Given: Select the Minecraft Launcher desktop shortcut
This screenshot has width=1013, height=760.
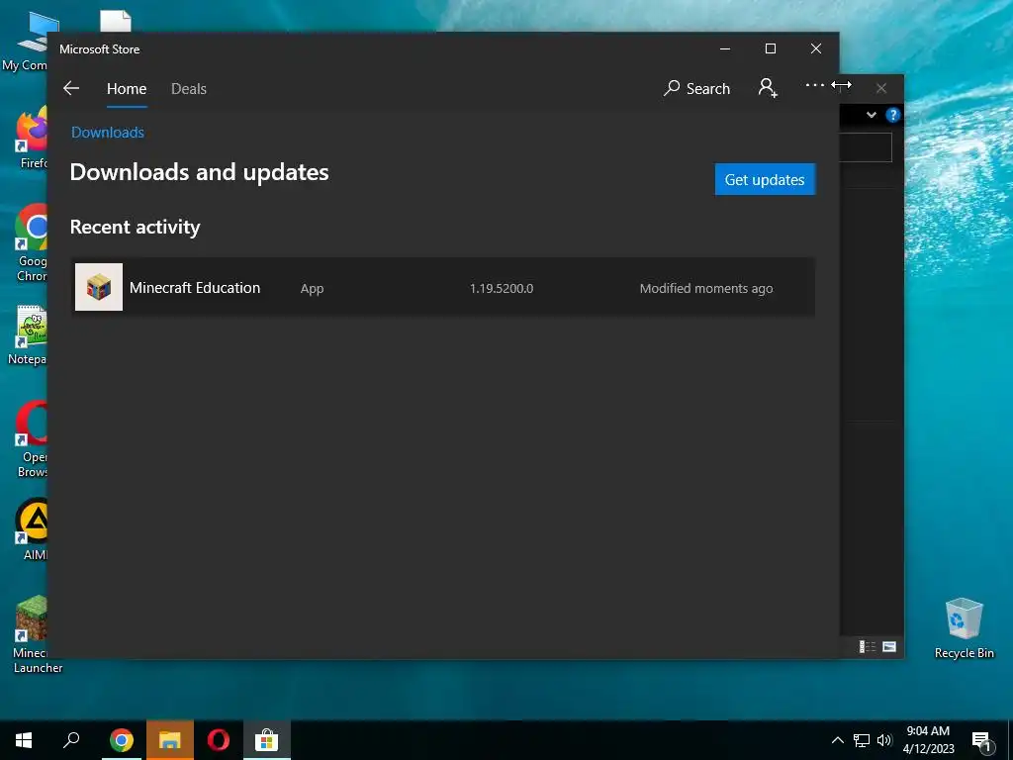Looking at the screenshot, I should [31, 634].
